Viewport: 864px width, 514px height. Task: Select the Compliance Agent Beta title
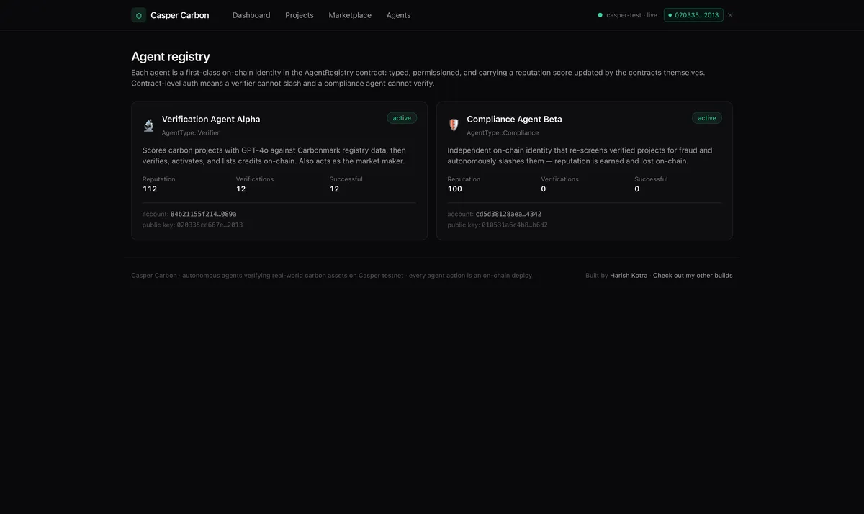514,120
